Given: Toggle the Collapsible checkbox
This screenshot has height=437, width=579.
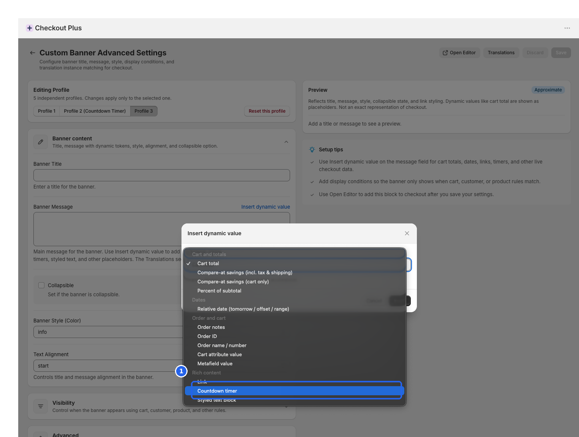Looking at the screenshot, I should (41, 285).
